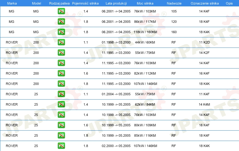Select fuel icon for Rover 25 1.6
The image size is (239, 151).
pyautogui.click(x=61, y=125)
